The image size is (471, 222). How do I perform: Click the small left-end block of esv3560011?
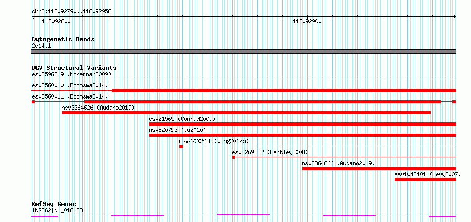(x=33, y=102)
